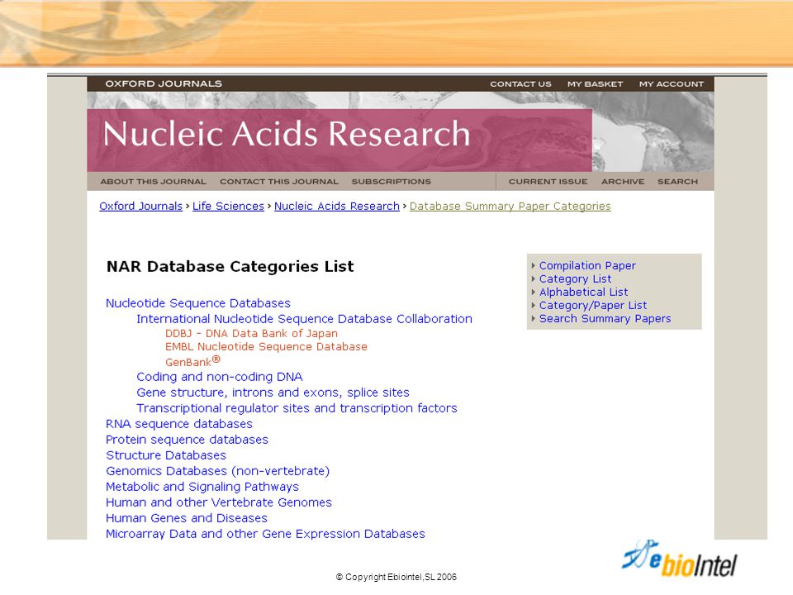793x595 pixels.
Task: Open Genomics Databases (non-vertebrate)
Action: click(217, 471)
